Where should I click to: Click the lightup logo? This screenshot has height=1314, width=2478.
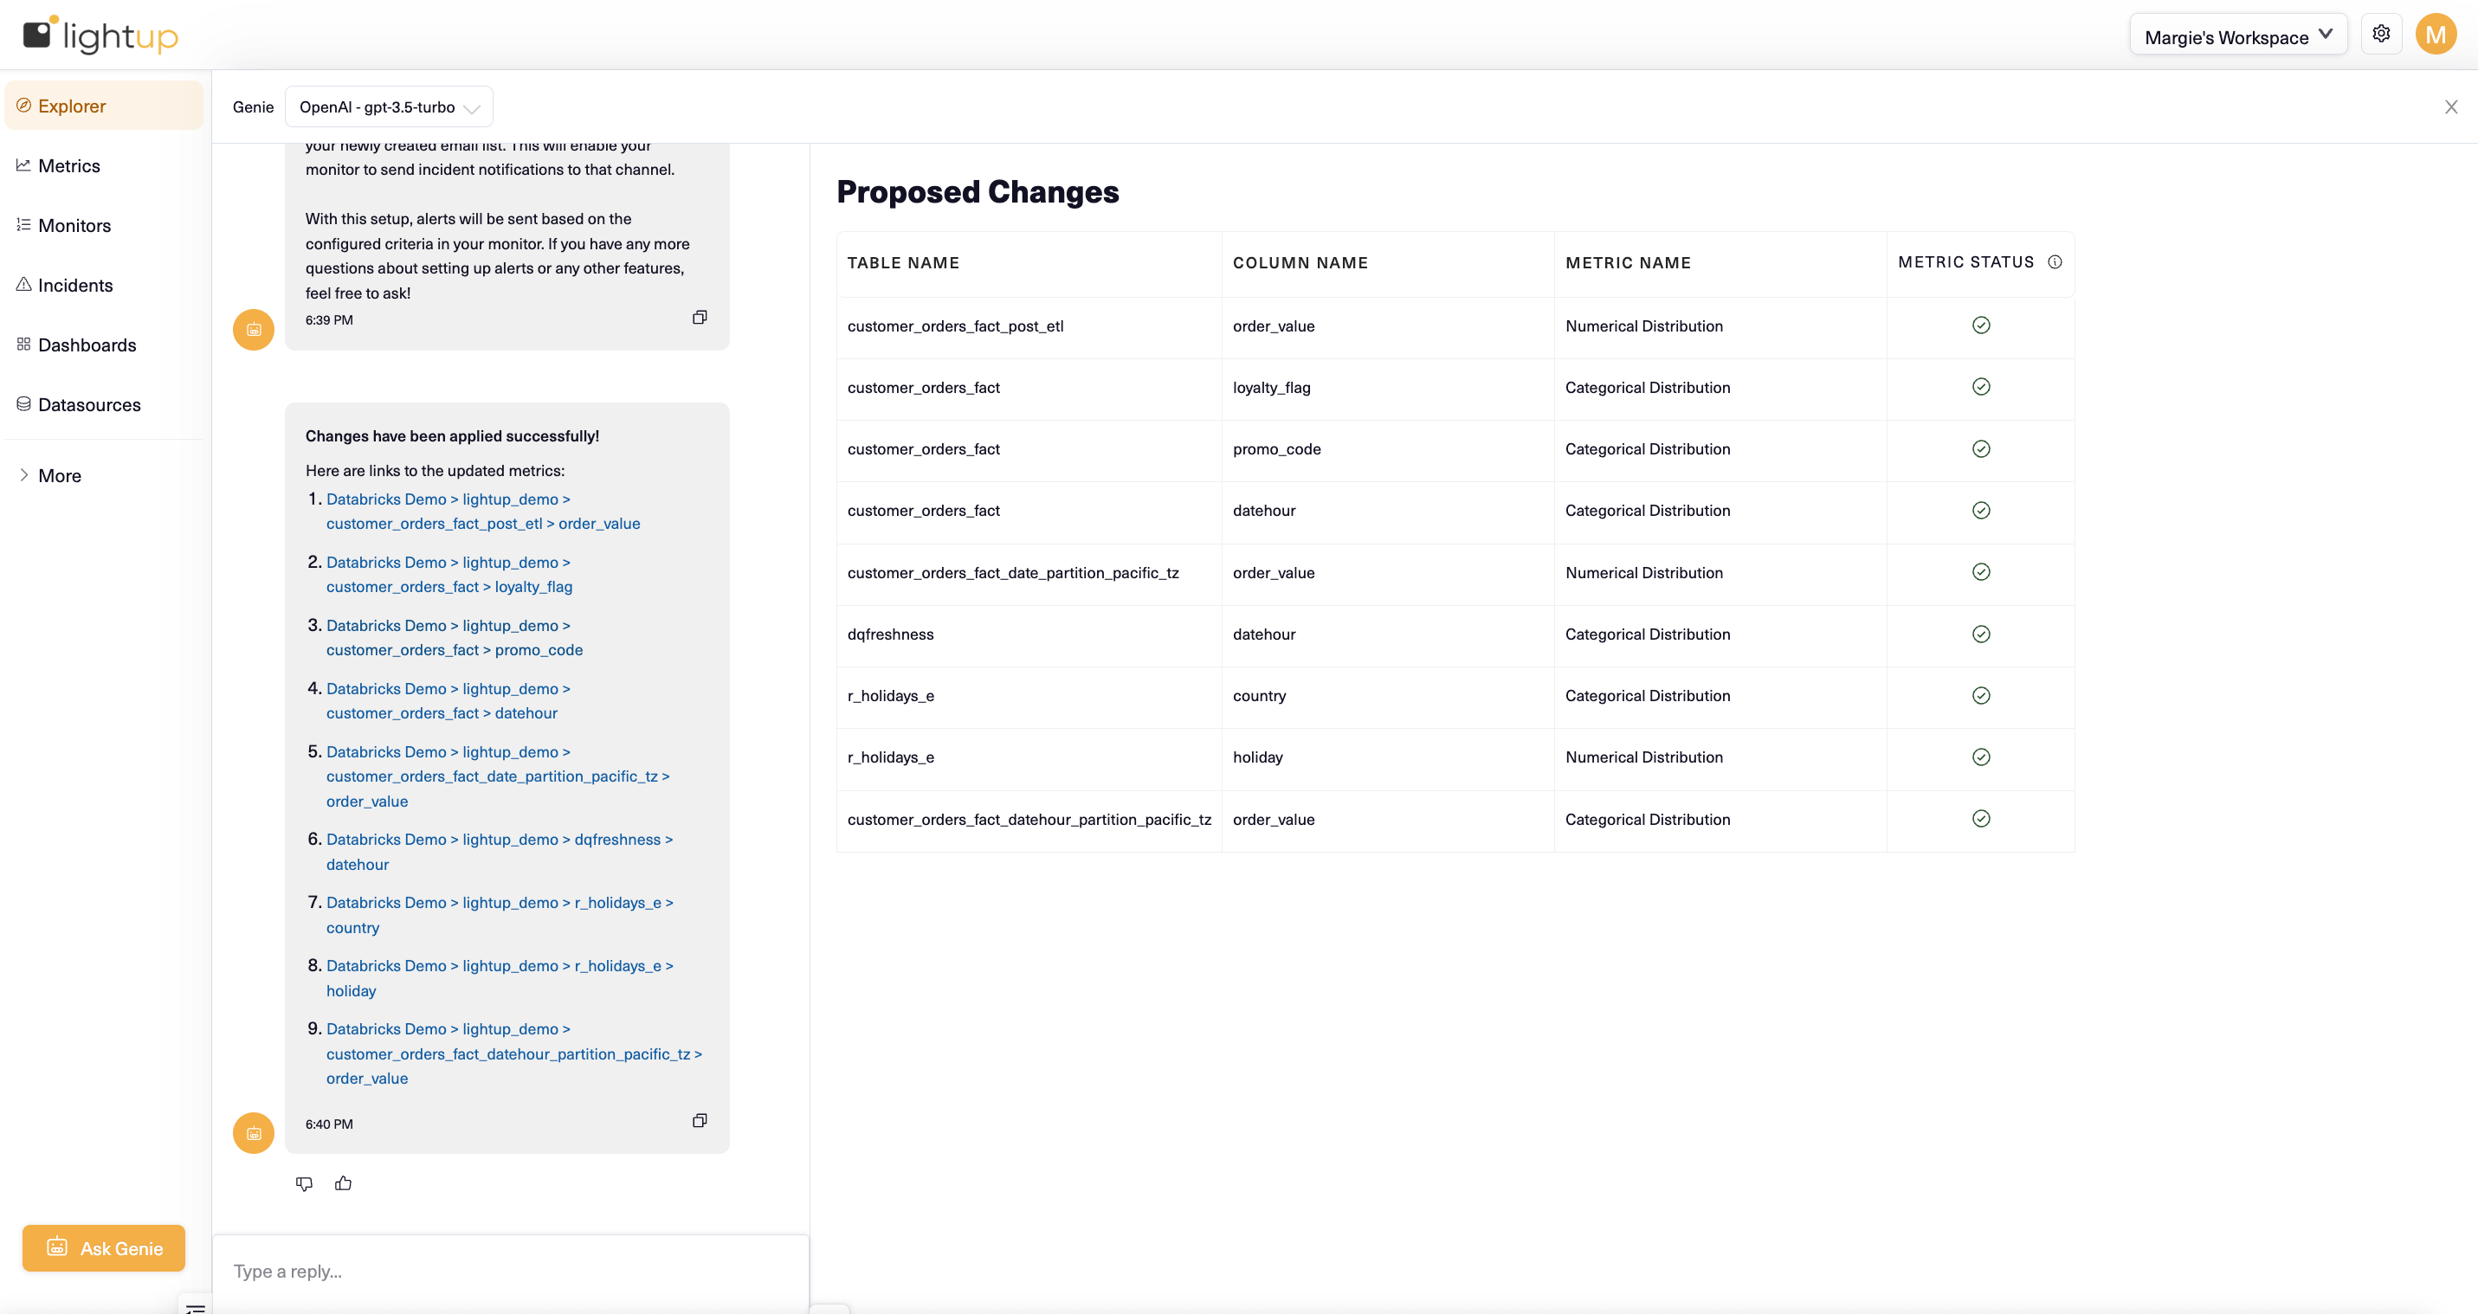(101, 35)
